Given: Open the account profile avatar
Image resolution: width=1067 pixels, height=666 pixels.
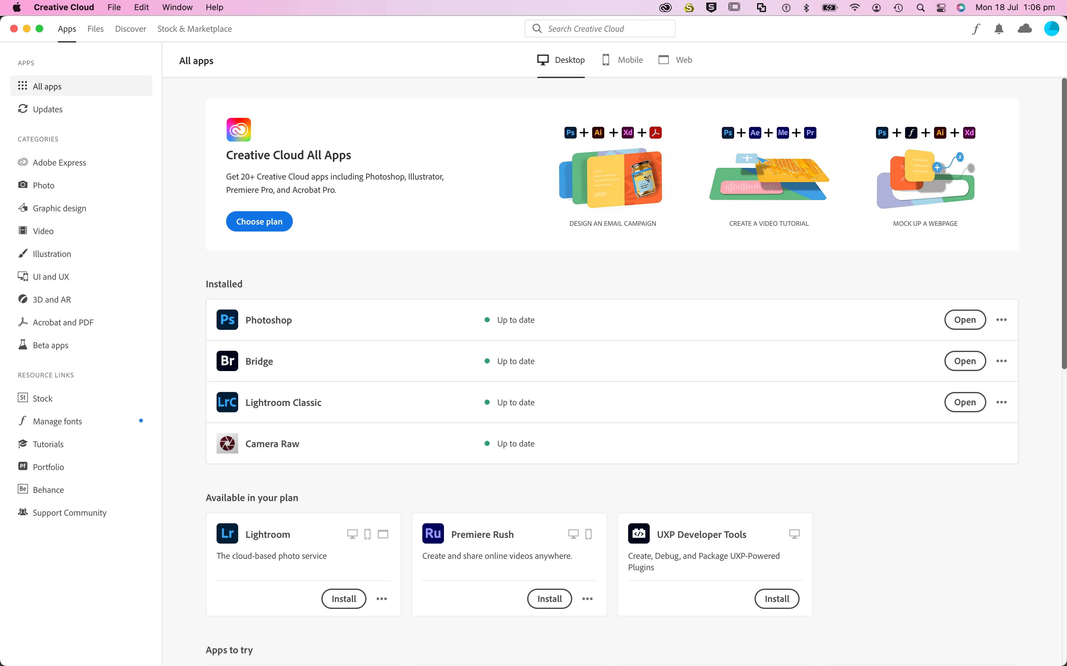Looking at the screenshot, I should 1051,29.
